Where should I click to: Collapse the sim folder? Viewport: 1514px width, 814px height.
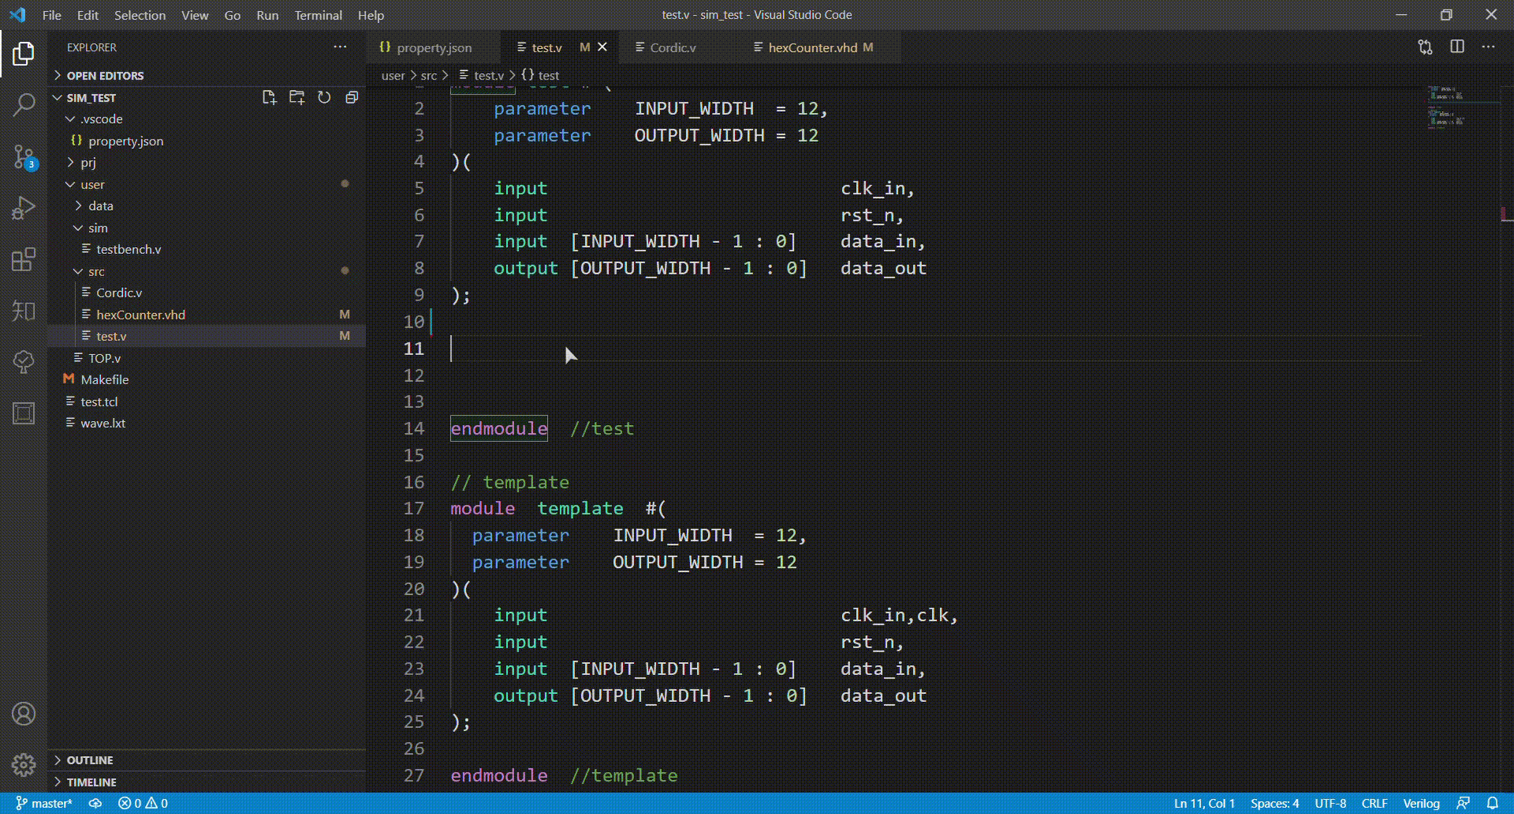pos(207,228)
